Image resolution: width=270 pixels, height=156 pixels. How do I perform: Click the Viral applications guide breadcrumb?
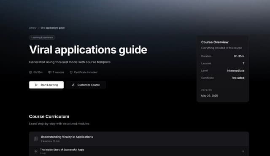[52, 28]
